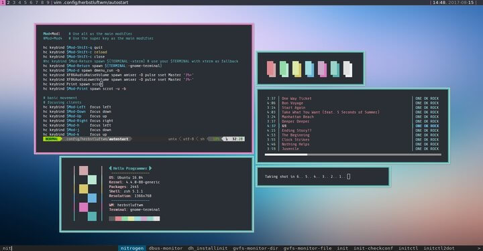Select nitrogen in the dmenu list
Screen dimensions: 483x251
pos(132,248)
